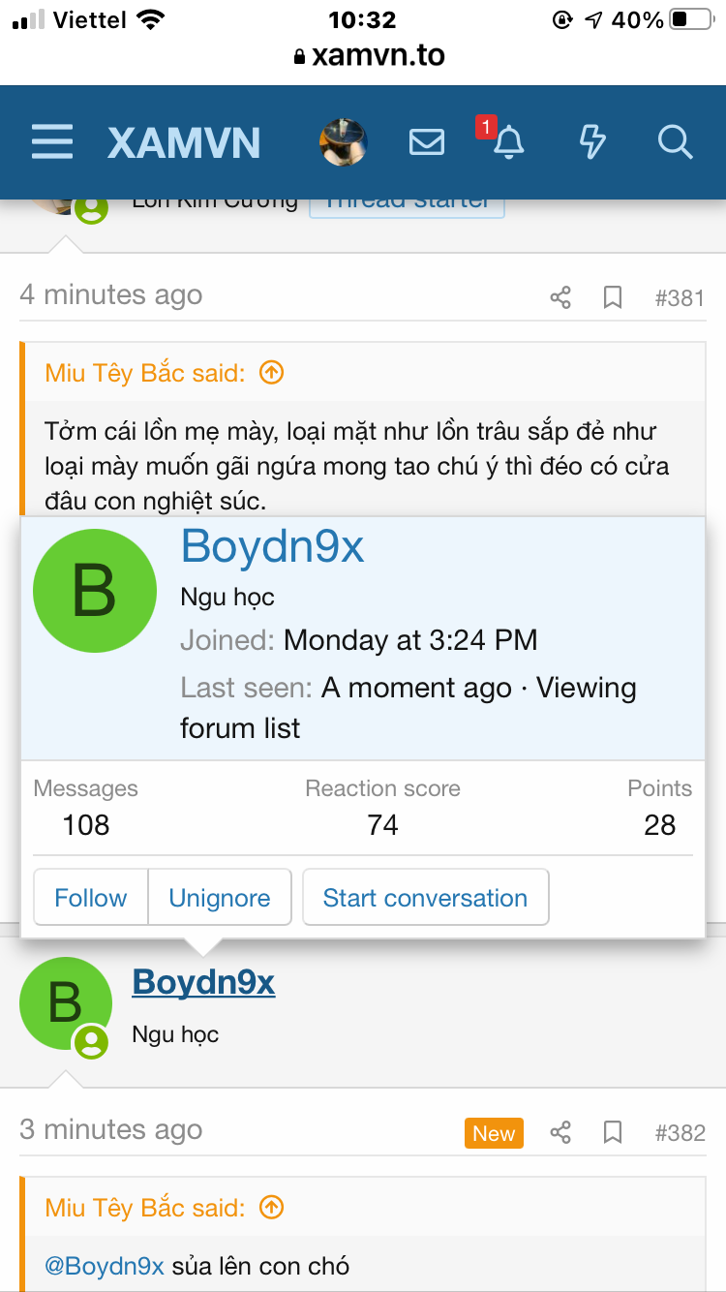Click Start conversation button
726x1292 pixels.
point(425,898)
